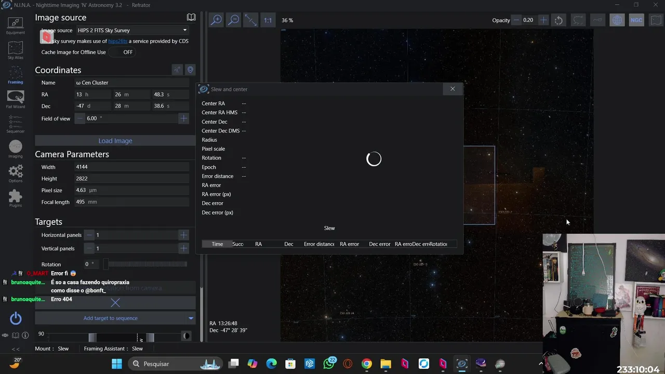Open the Imaging section
This screenshot has height=374, width=665.
(x=16, y=149)
